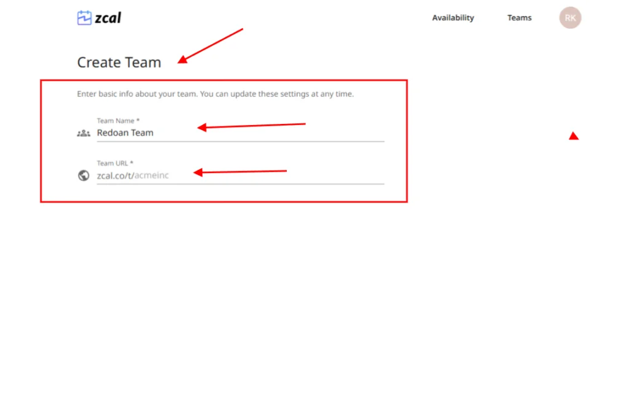Viewport: 629px width, 395px height.
Task: Click the people group icon beside Team Name
Action: tap(84, 133)
